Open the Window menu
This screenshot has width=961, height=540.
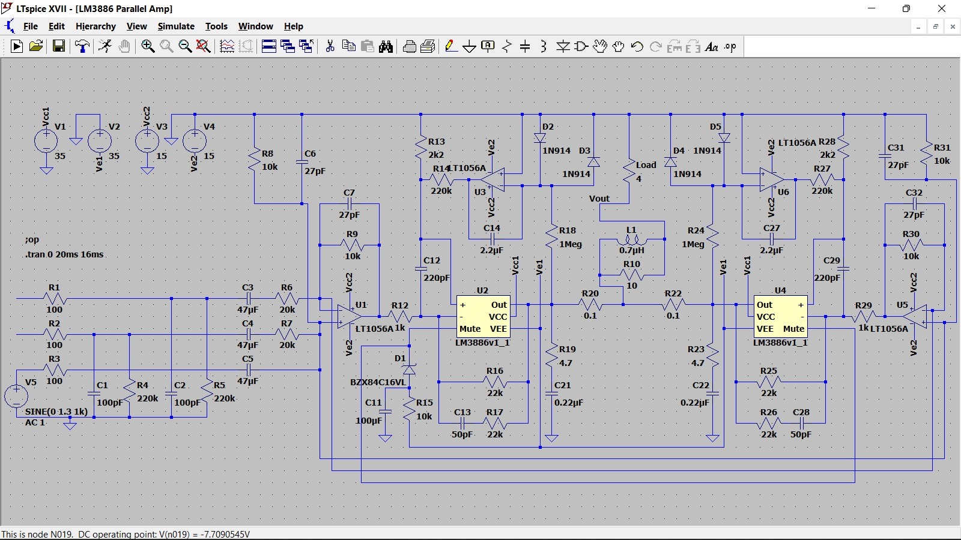click(x=255, y=26)
